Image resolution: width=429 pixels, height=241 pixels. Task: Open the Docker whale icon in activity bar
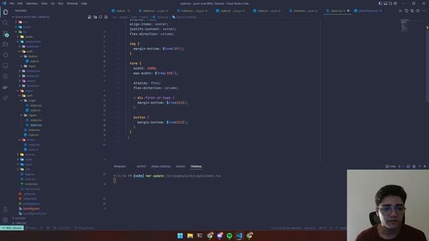[5, 87]
